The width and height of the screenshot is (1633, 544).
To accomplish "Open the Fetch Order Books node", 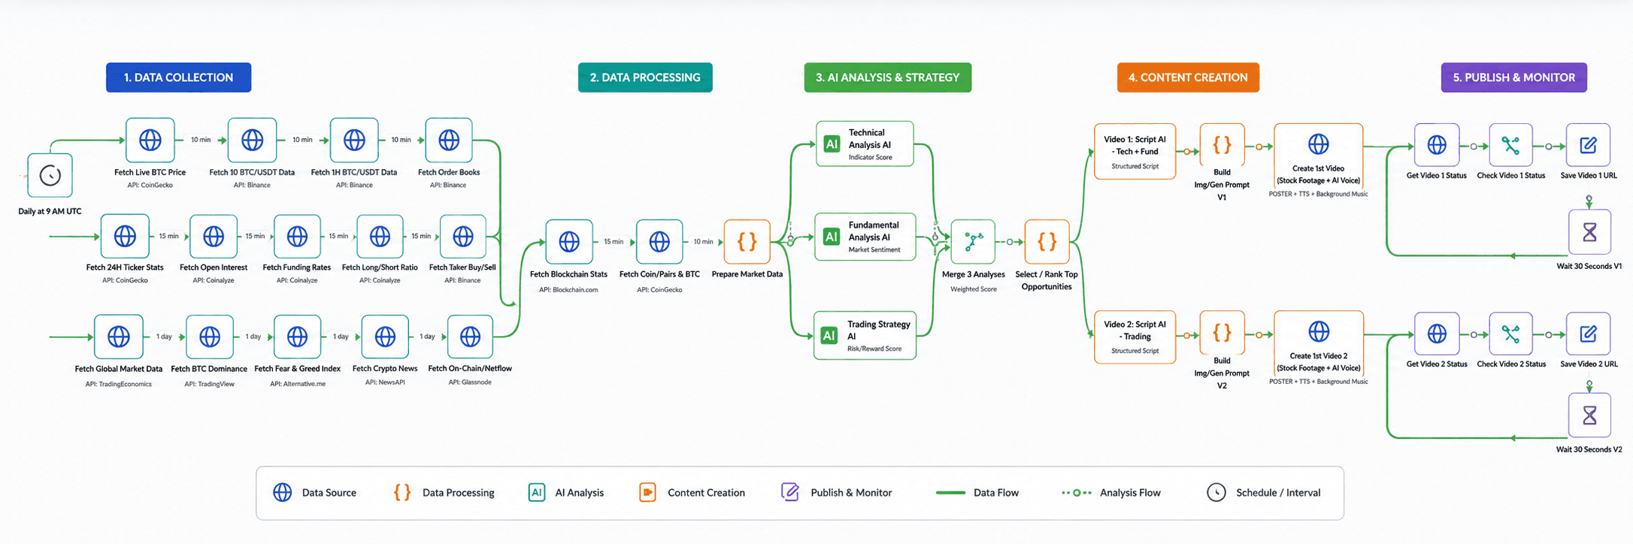I will click(449, 140).
